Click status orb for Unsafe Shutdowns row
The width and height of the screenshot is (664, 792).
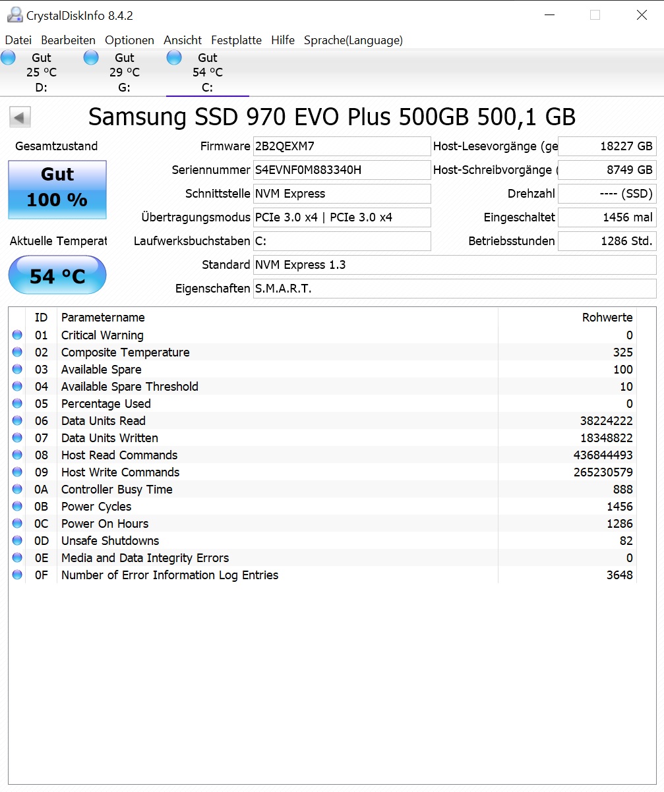click(17, 541)
